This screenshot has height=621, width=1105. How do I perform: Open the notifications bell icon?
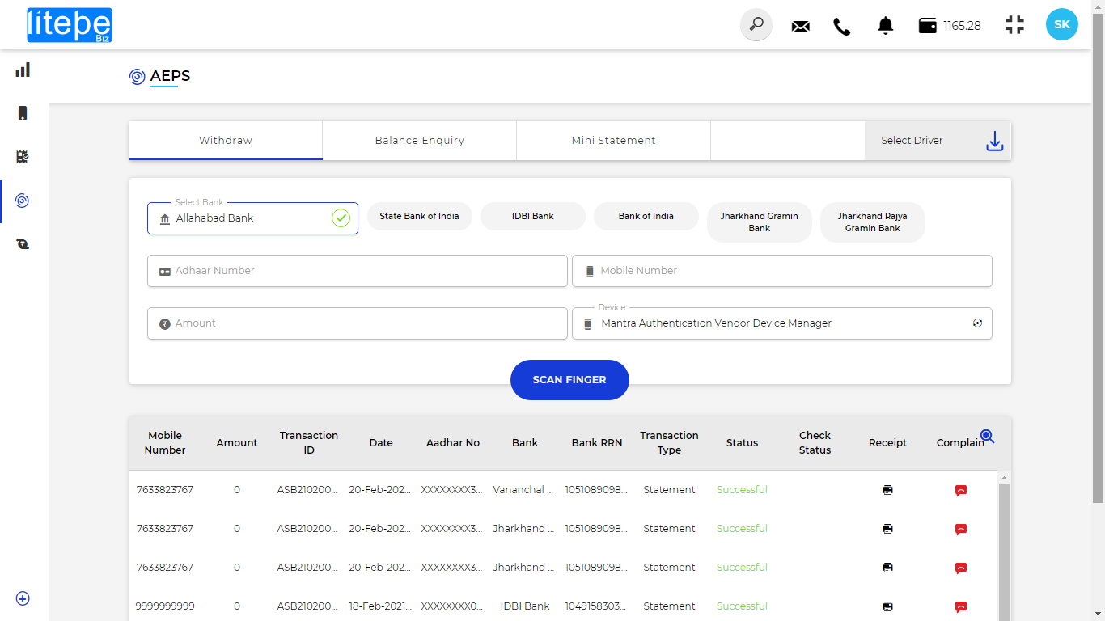[886, 26]
